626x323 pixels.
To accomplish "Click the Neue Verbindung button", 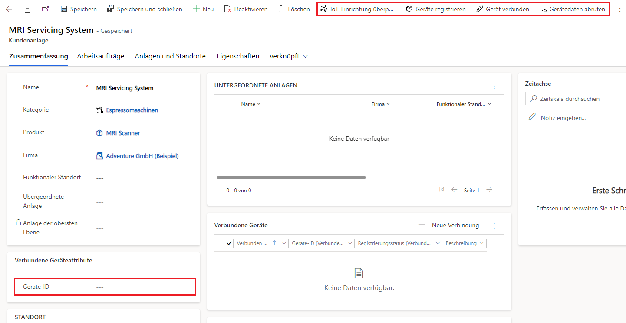I will pos(449,225).
